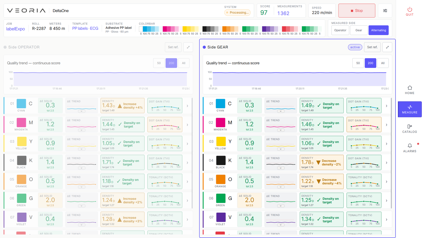The width and height of the screenshot is (424, 238).
Task: Expand Side OPERATOR panel to fullscreen
Action: pos(188,47)
